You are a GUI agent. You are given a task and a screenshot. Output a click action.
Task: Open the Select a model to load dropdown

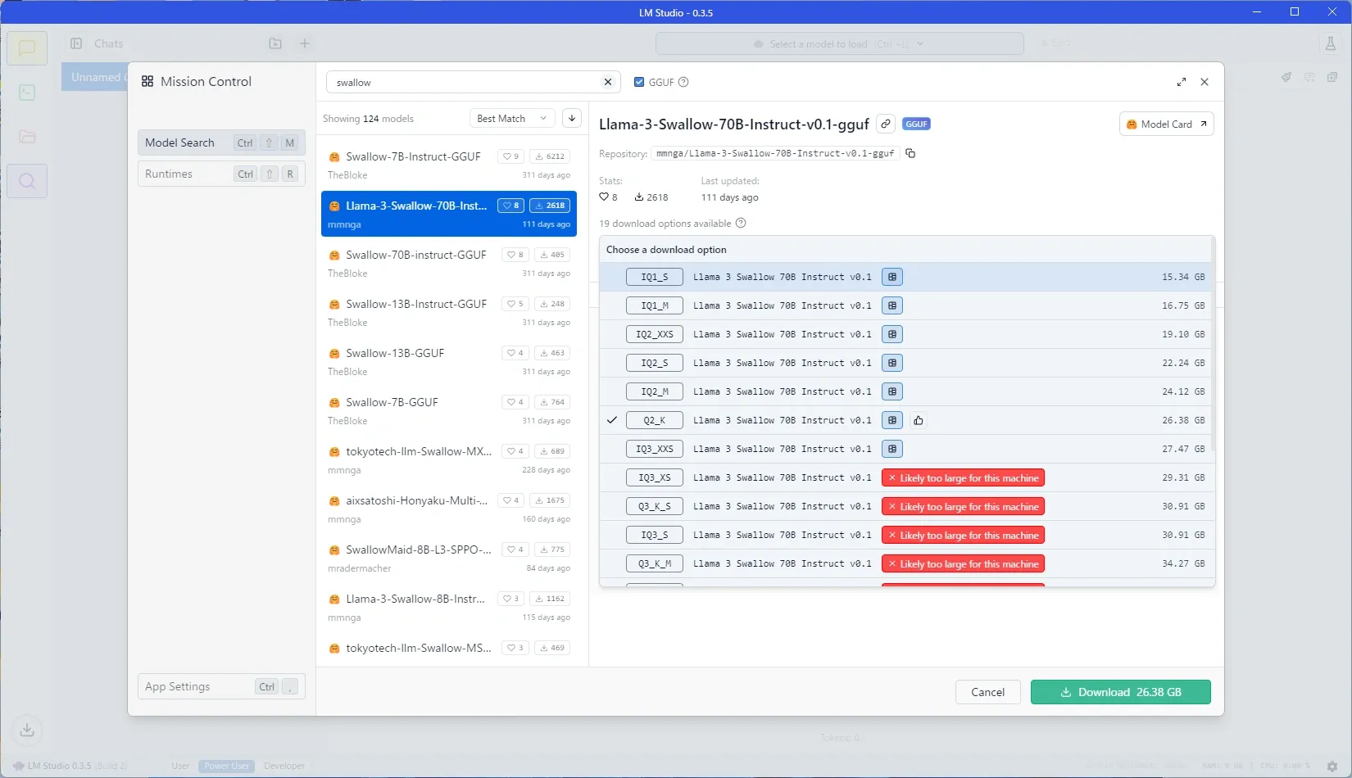point(839,43)
